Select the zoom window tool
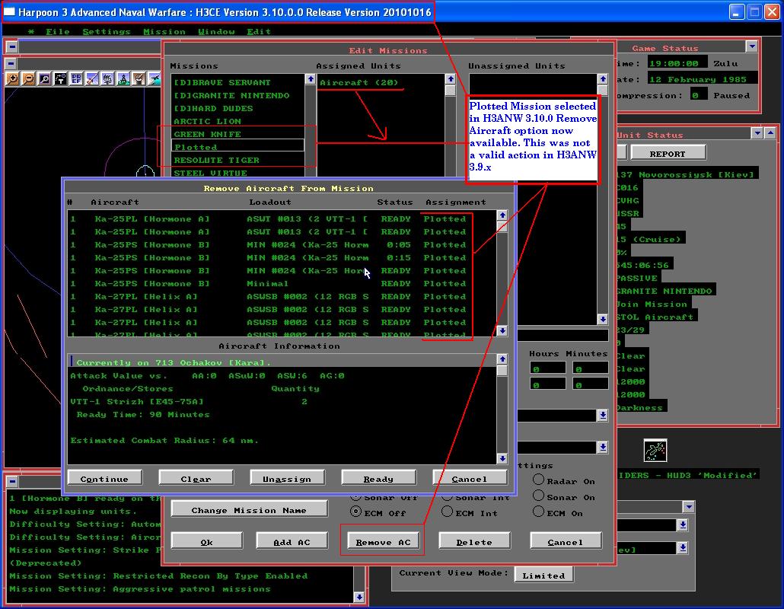Image resolution: width=784 pixels, height=609 pixels. [44, 78]
